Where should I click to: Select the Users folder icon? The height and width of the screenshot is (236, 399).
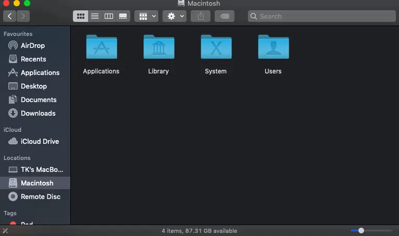273,47
